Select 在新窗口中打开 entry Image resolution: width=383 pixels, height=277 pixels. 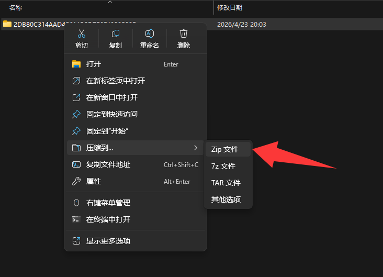coord(136,97)
